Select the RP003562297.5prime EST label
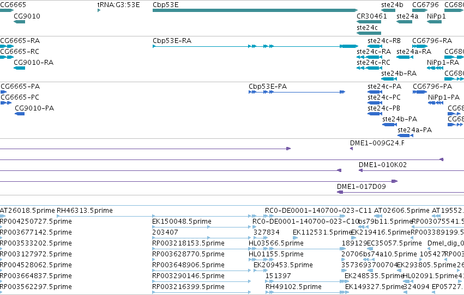The image size is (464, 295). (x=36, y=287)
